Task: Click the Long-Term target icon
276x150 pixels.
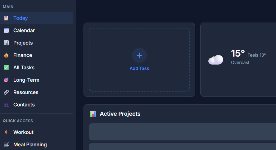Action: tap(6, 80)
